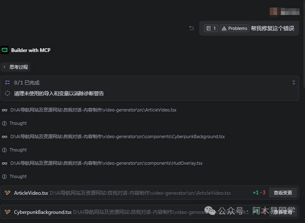Click the Builder with MCP title
Screen dimensions: 305x223
click(x=31, y=50)
